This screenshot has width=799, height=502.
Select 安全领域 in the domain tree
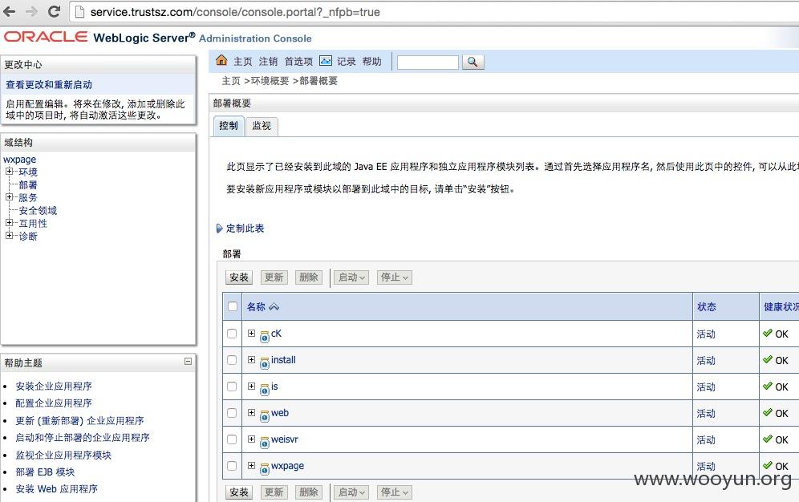point(38,210)
